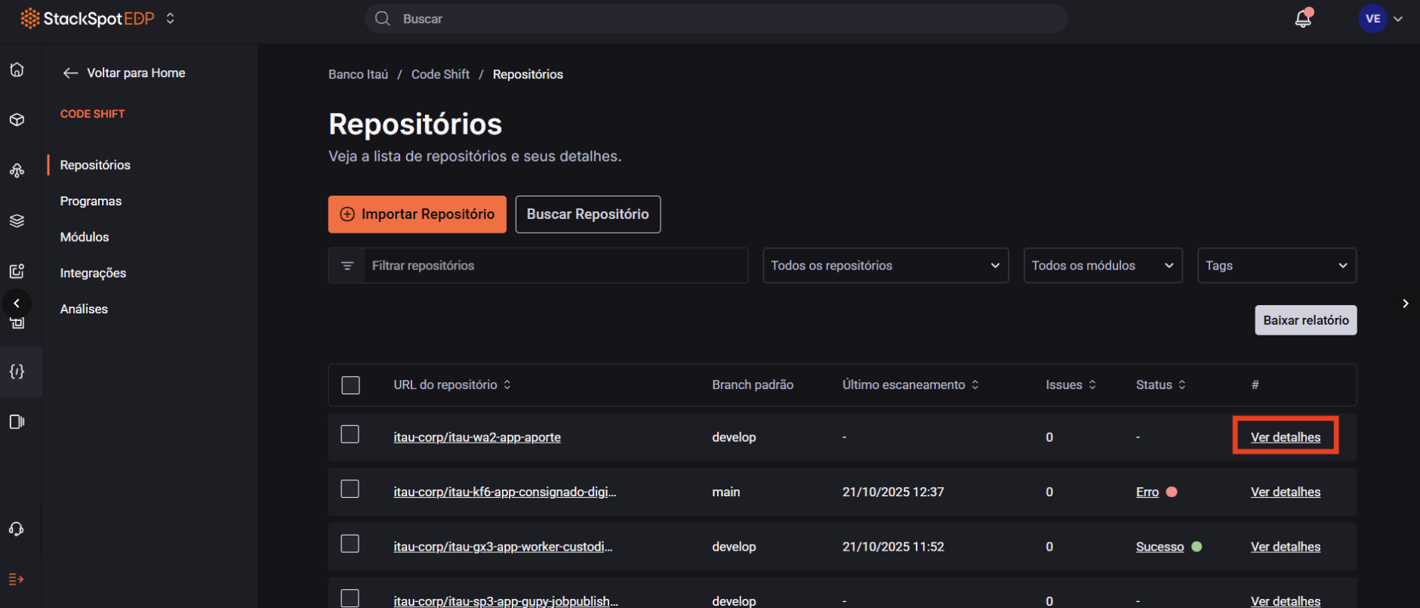Check the itau-wa2-app-aporte row checkbox

[x=350, y=434]
